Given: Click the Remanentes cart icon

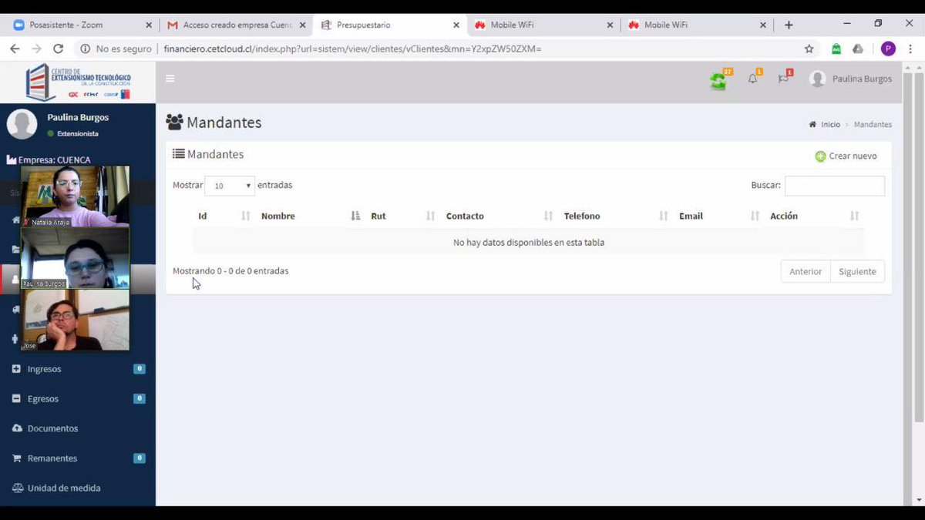Looking at the screenshot, I should (17, 458).
